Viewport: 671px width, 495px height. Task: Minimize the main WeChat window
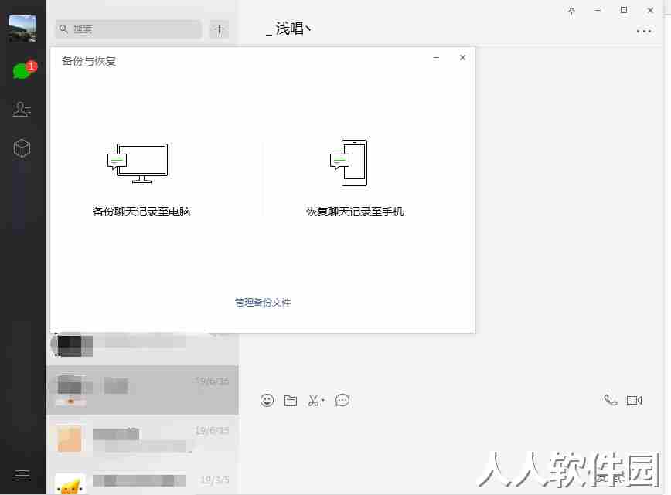pyautogui.click(x=598, y=10)
